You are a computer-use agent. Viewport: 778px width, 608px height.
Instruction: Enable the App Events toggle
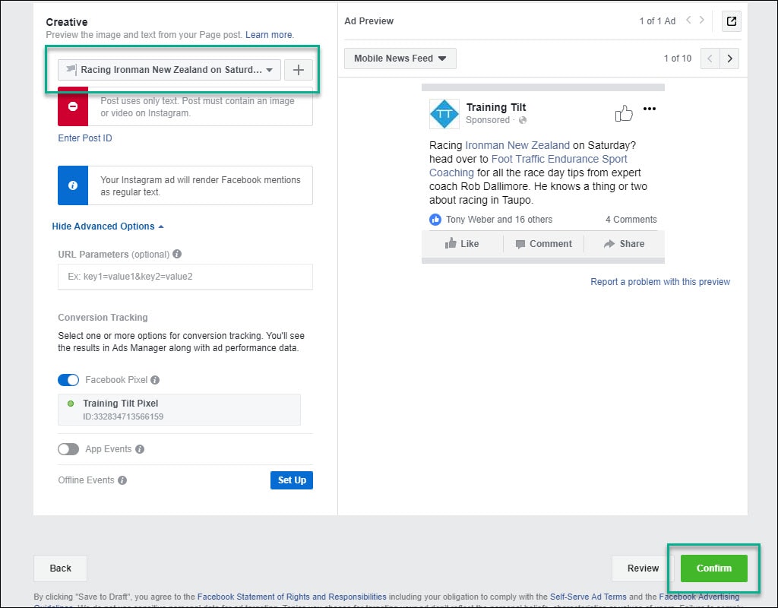[68, 449]
